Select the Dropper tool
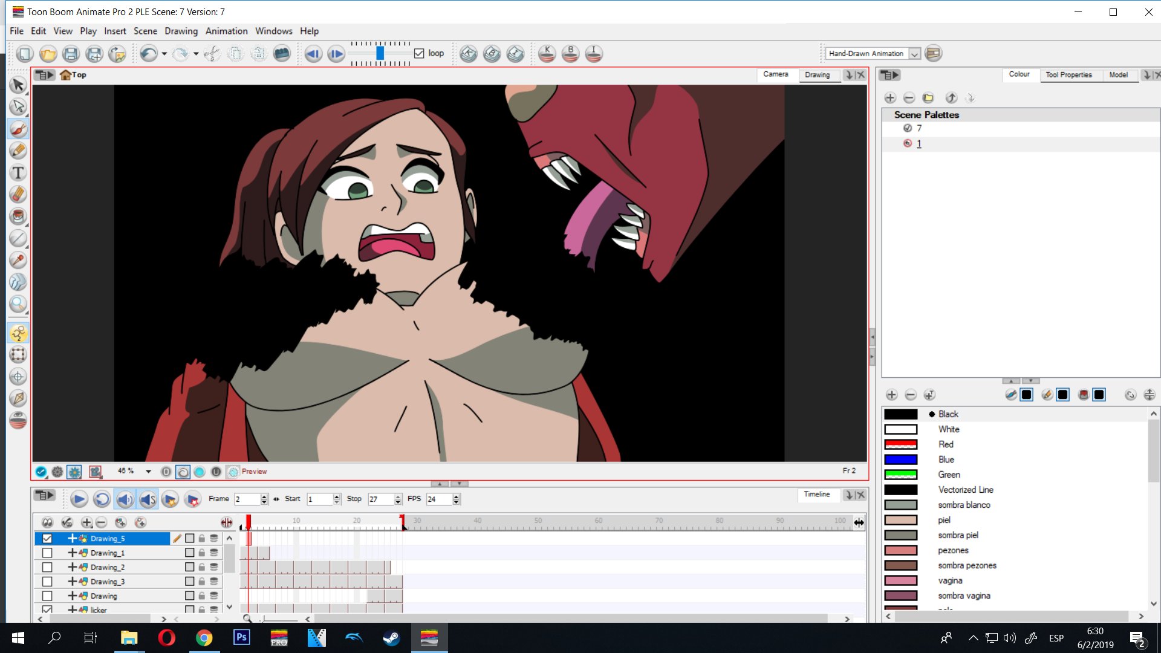 click(18, 260)
